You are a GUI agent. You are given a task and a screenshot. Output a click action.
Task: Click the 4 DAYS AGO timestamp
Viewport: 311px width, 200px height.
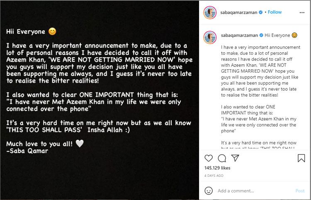pyautogui.click(x=214, y=176)
